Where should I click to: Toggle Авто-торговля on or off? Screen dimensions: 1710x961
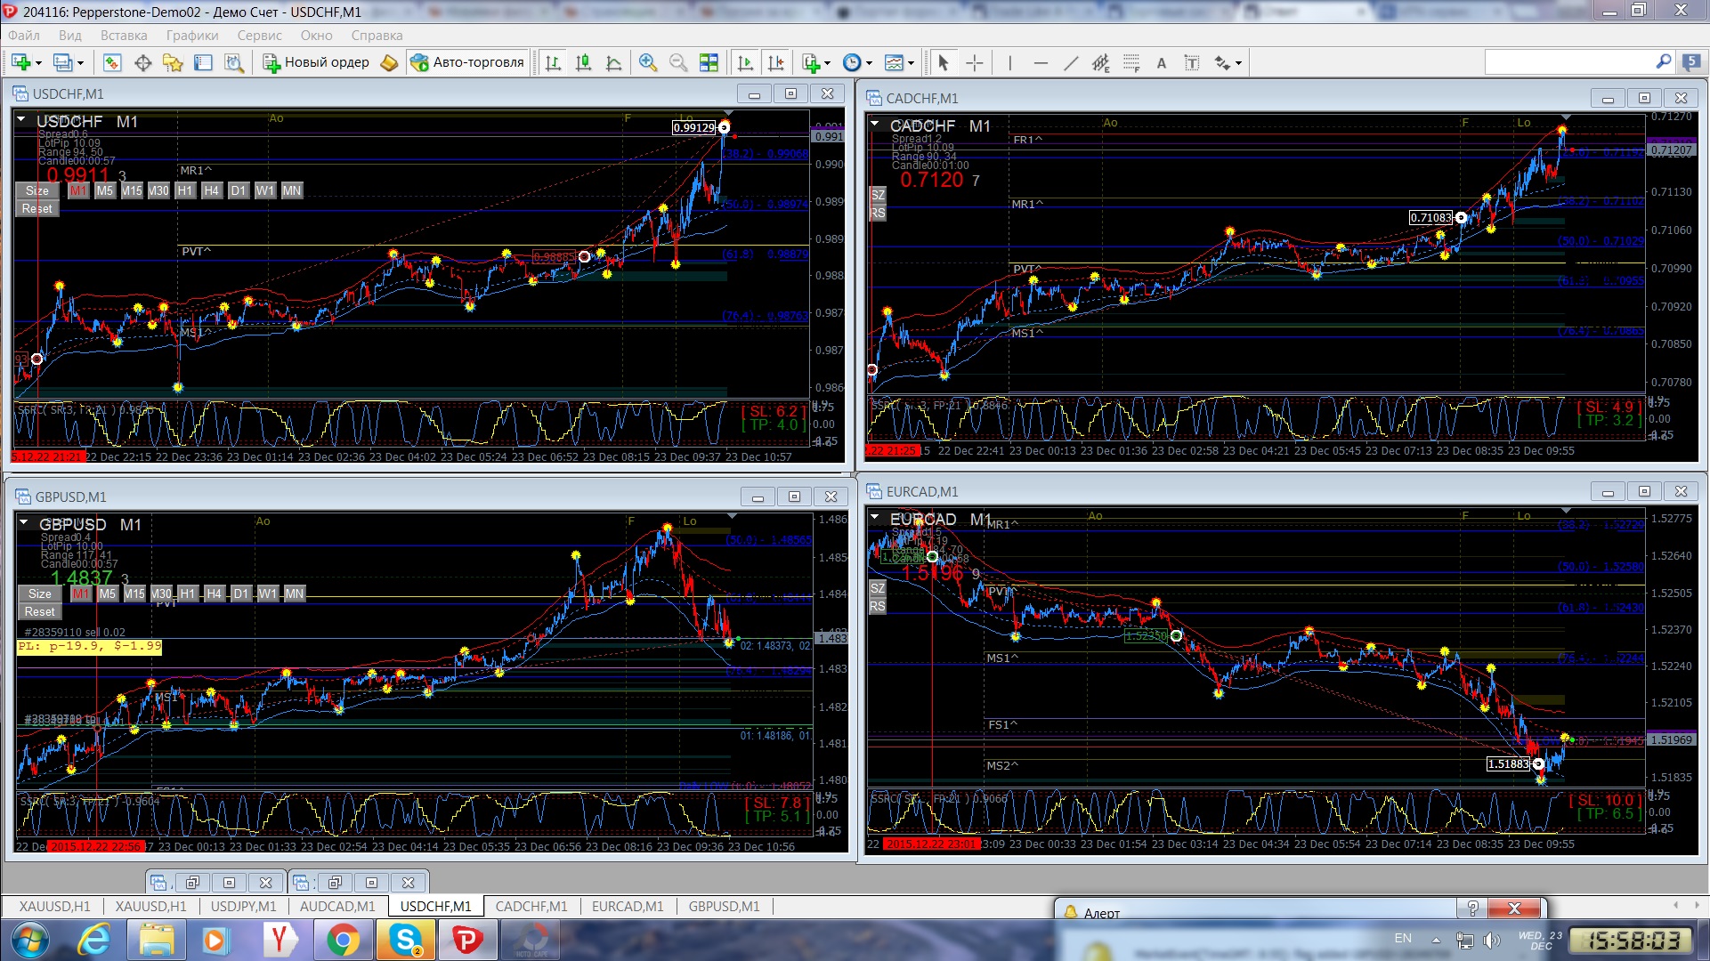pyautogui.click(x=467, y=62)
